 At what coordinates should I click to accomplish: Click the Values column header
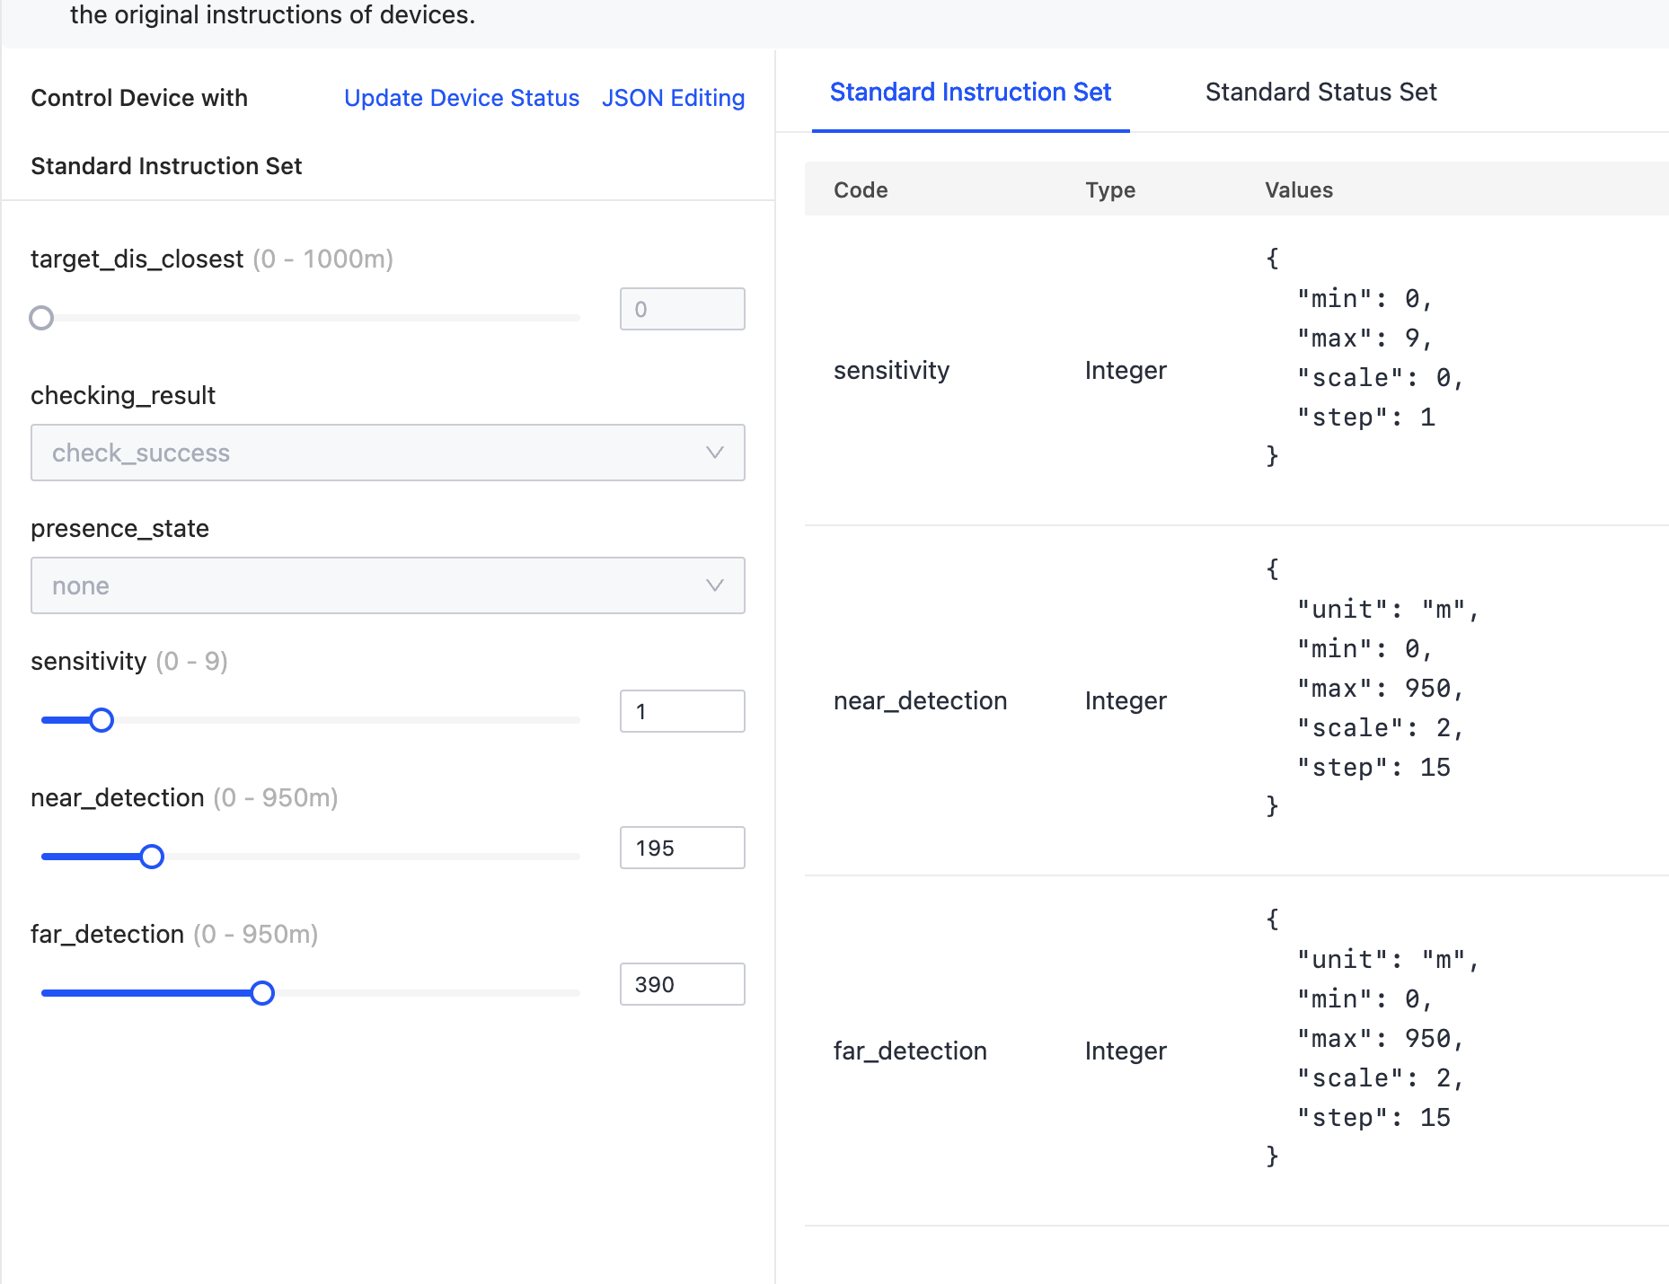point(1298,189)
